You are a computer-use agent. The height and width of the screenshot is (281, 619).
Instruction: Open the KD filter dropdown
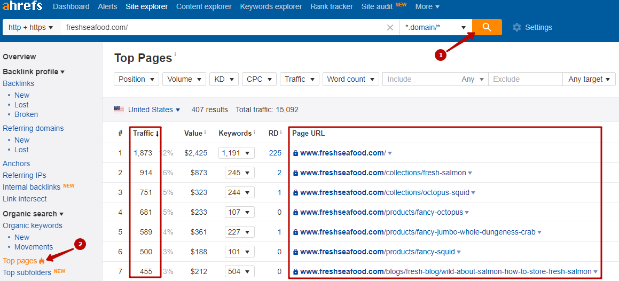pyautogui.click(x=224, y=79)
